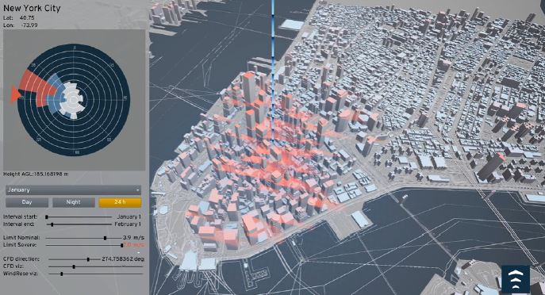The image size is (545, 295).
Task: Open the January month dropdown
Action: pyautogui.click(x=73, y=190)
